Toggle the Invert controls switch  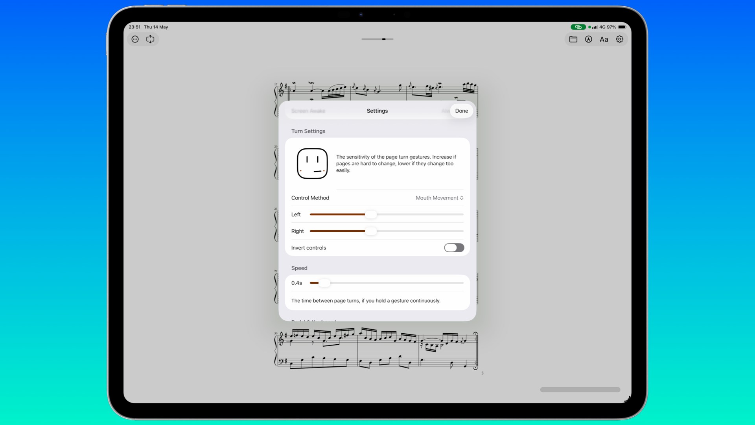coord(454,248)
